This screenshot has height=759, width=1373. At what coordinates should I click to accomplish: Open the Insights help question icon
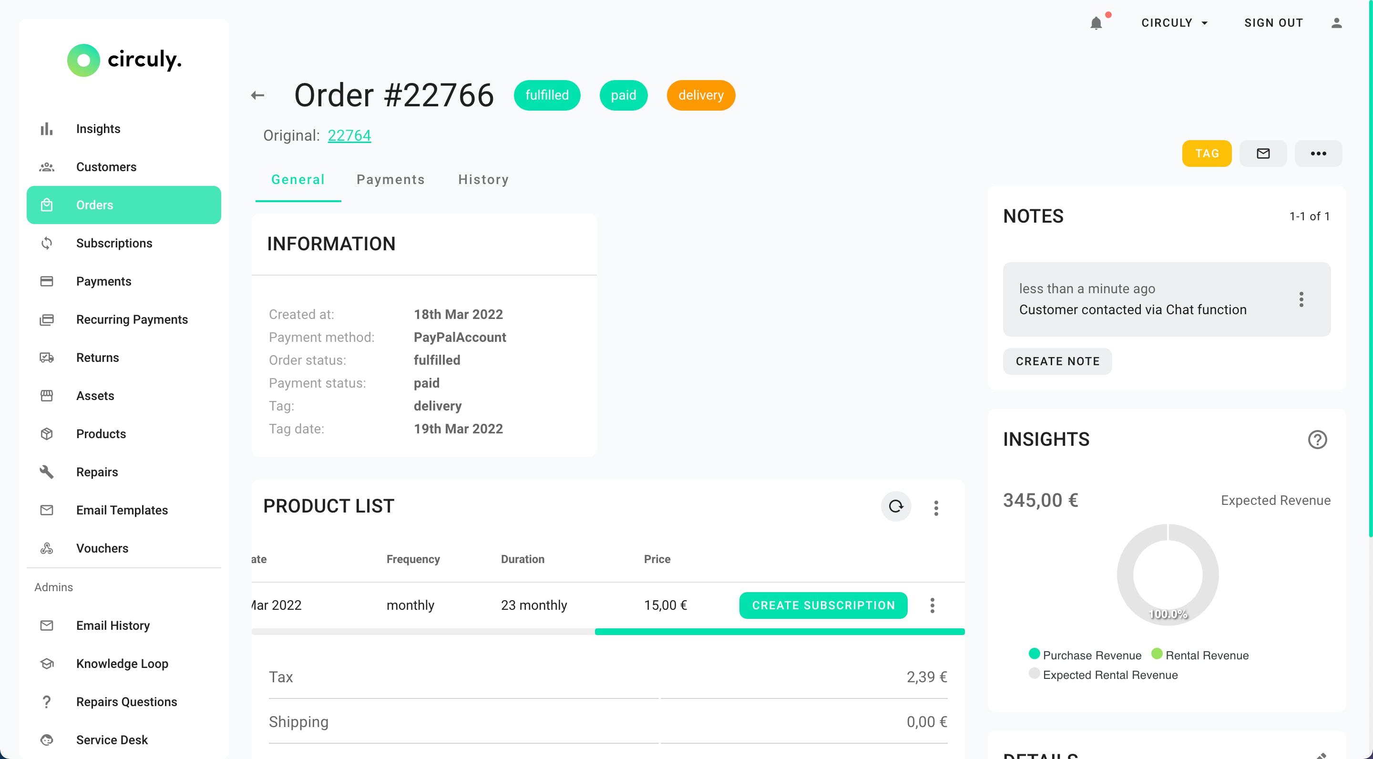click(x=1317, y=440)
